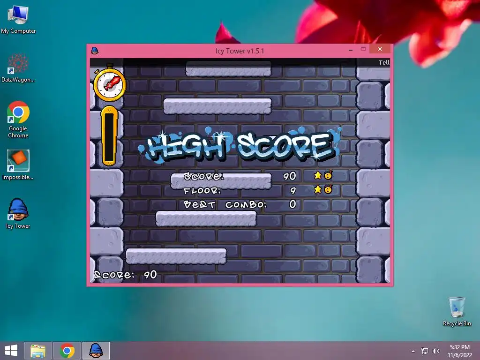Click the "Icy Tower v1.5.1" window title
The width and height of the screenshot is (480, 360).
[x=240, y=51]
